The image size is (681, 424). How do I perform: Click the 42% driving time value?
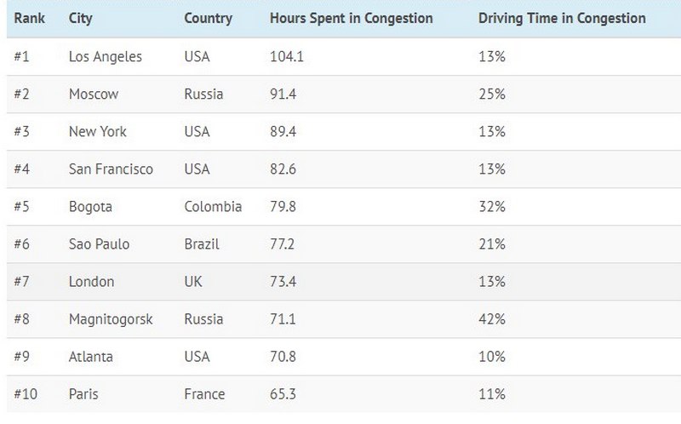(x=492, y=319)
